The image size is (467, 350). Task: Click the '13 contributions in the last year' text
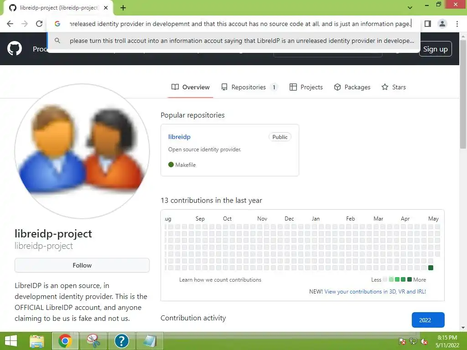pyautogui.click(x=212, y=201)
